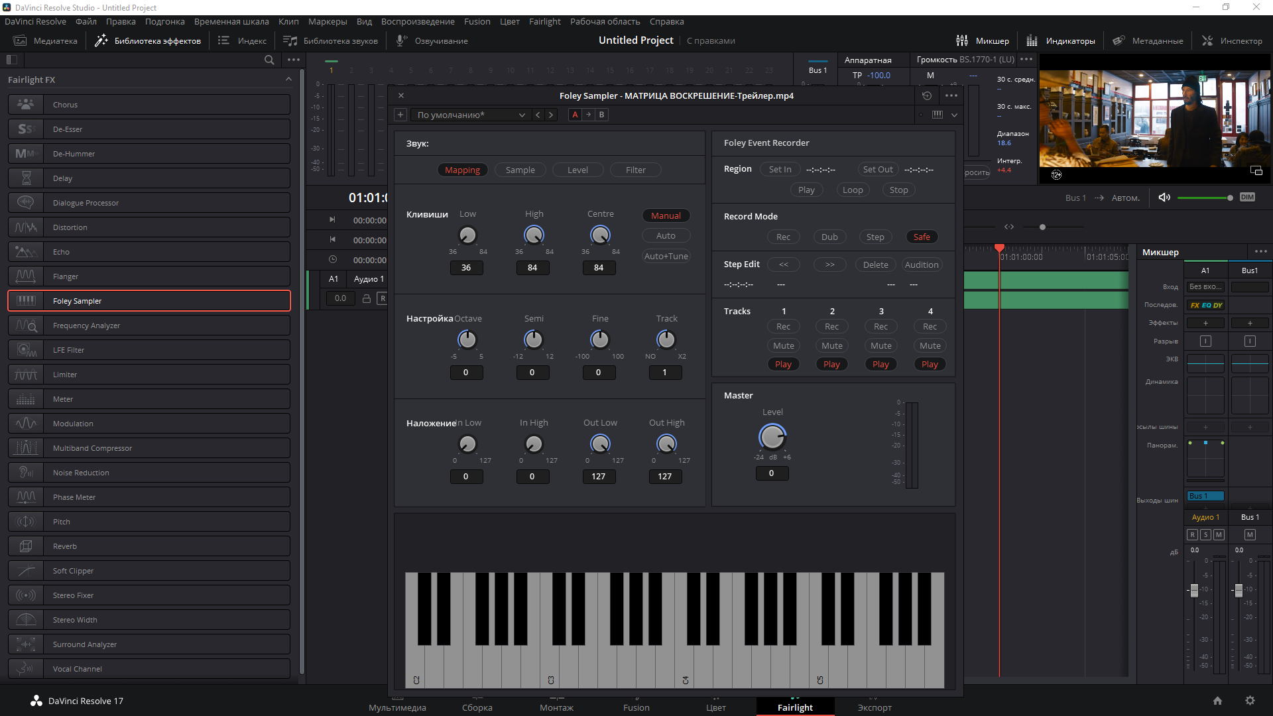Expand the Foley Sampler view chevron

coord(954,115)
